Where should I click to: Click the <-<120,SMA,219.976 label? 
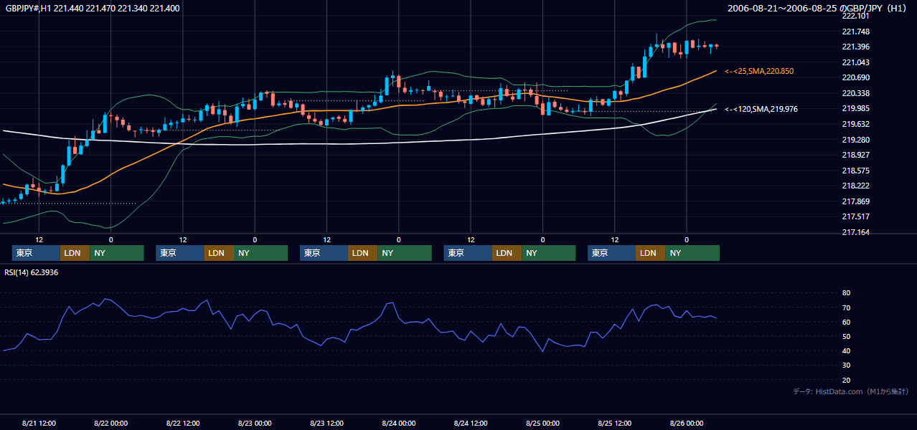tap(761, 109)
